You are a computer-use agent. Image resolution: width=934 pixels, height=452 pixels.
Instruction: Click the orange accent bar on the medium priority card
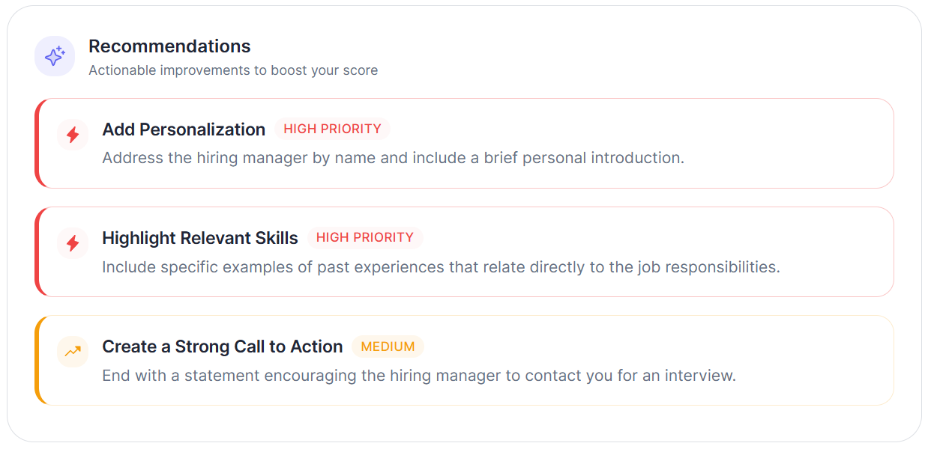point(38,360)
